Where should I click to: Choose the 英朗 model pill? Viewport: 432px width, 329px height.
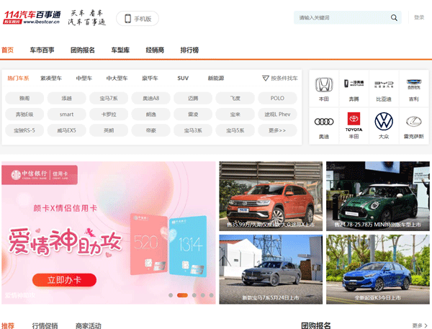coord(109,130)
